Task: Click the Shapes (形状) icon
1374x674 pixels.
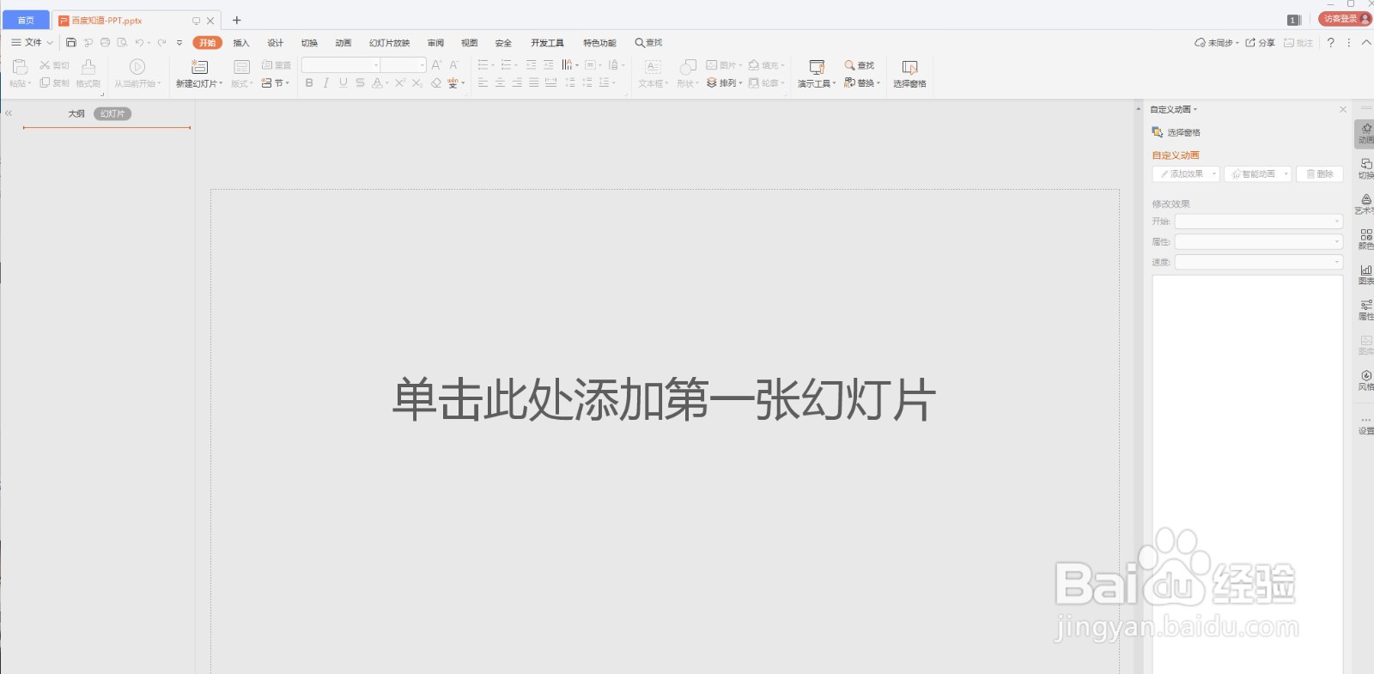Action: point(688,66)
